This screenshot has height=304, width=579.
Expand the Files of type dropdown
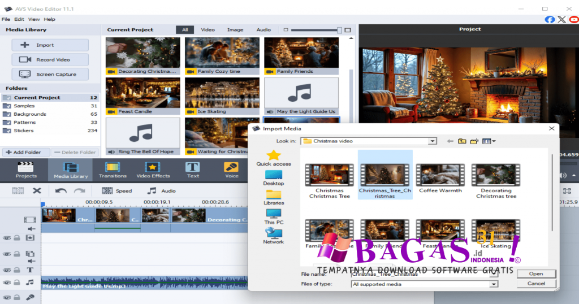[493, 284]
